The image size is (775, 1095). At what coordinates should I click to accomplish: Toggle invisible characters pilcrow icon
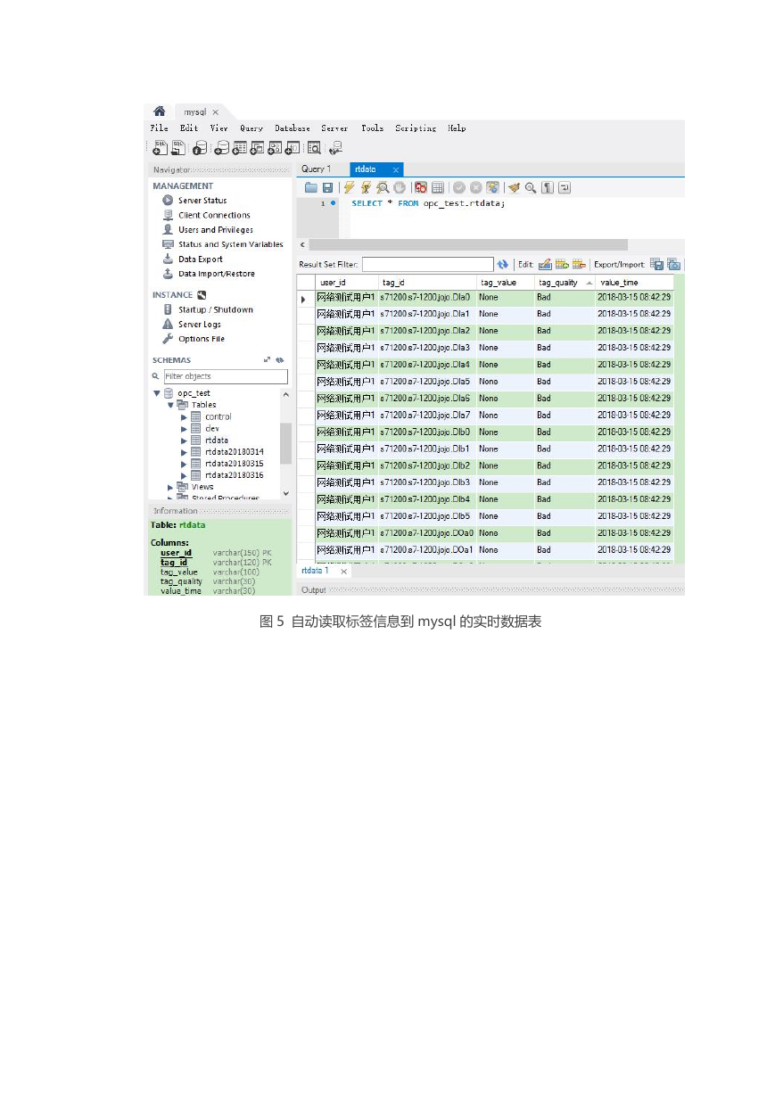click(548, 187)
